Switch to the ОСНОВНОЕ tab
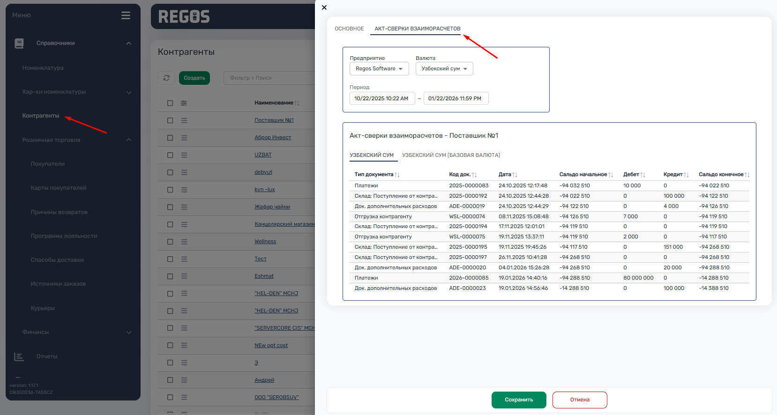 coord(349,29)
